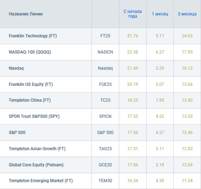Screen dimensions: 201x189
Task: Click the 13.60 three-month value
Action: (187, 100)
